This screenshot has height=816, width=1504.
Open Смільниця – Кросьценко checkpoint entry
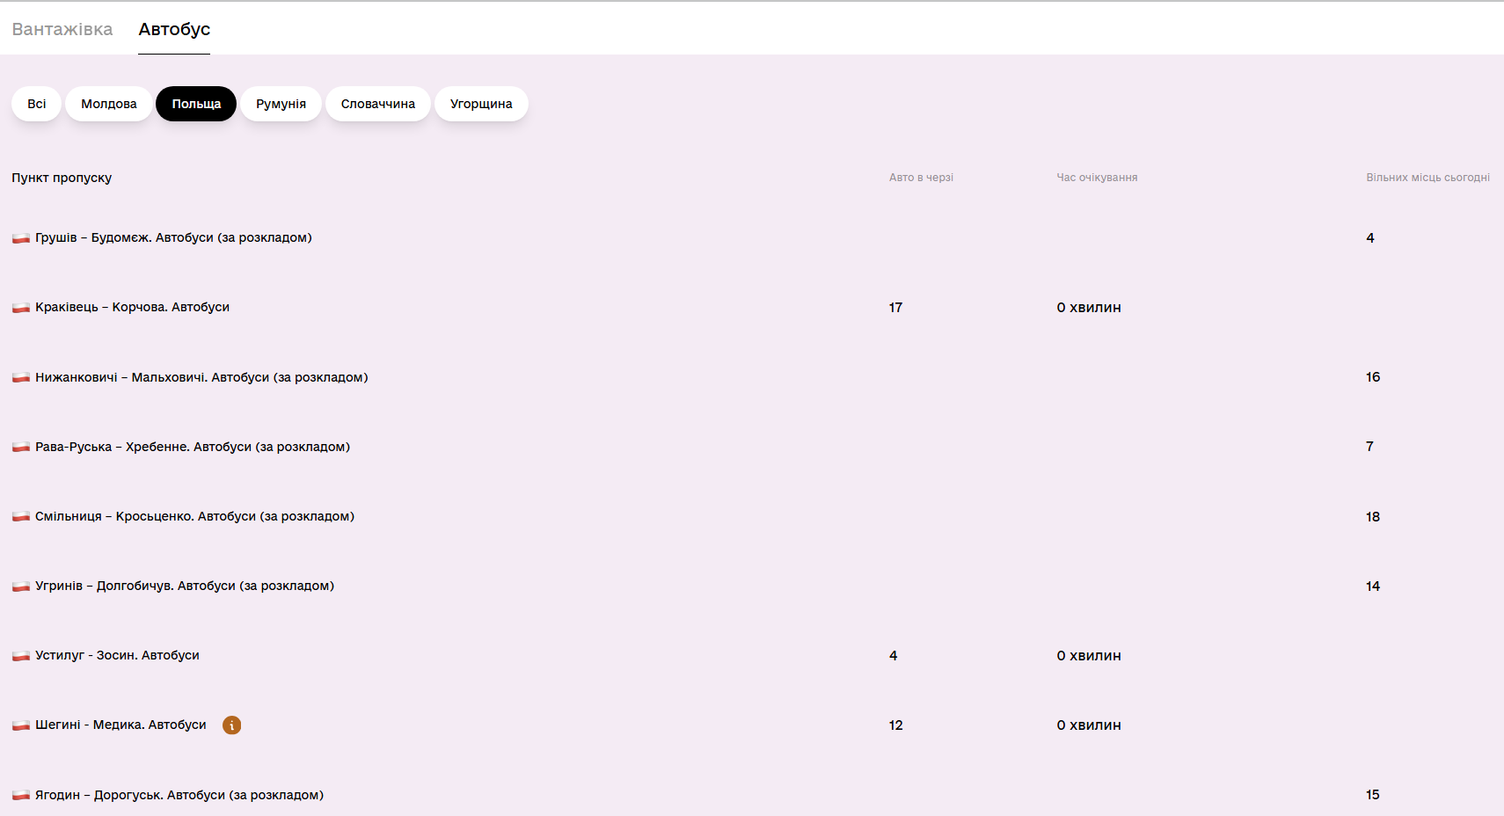[x=194, y=516]
